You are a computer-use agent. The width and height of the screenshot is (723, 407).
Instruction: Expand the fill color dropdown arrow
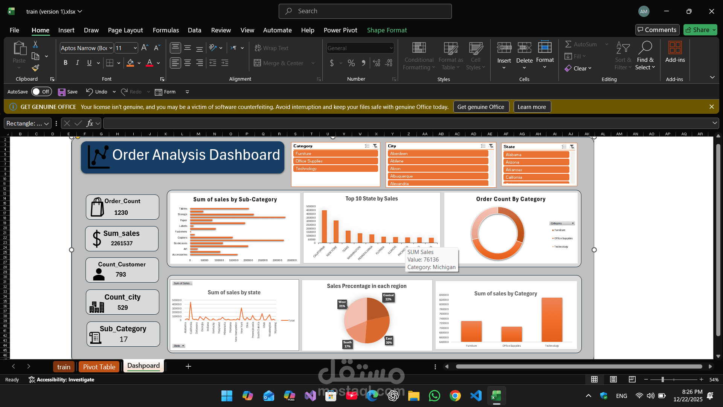tap(138, 63)
